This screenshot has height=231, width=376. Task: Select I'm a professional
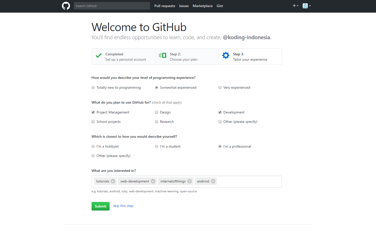pyautogui.click(x=220, y=146)
